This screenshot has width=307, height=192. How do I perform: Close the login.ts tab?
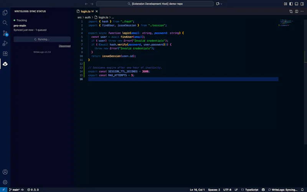[x=97, y=12]
